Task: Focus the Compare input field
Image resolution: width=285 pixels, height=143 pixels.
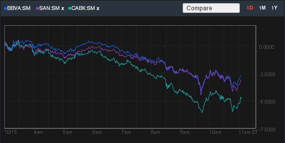Action: (211, 8)
